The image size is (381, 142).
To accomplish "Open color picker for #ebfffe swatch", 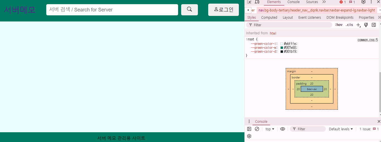I will coord(282,44).
